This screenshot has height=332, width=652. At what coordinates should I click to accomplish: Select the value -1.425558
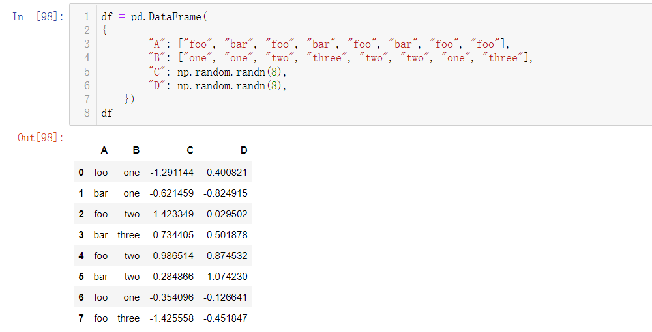tap(171, 318)
